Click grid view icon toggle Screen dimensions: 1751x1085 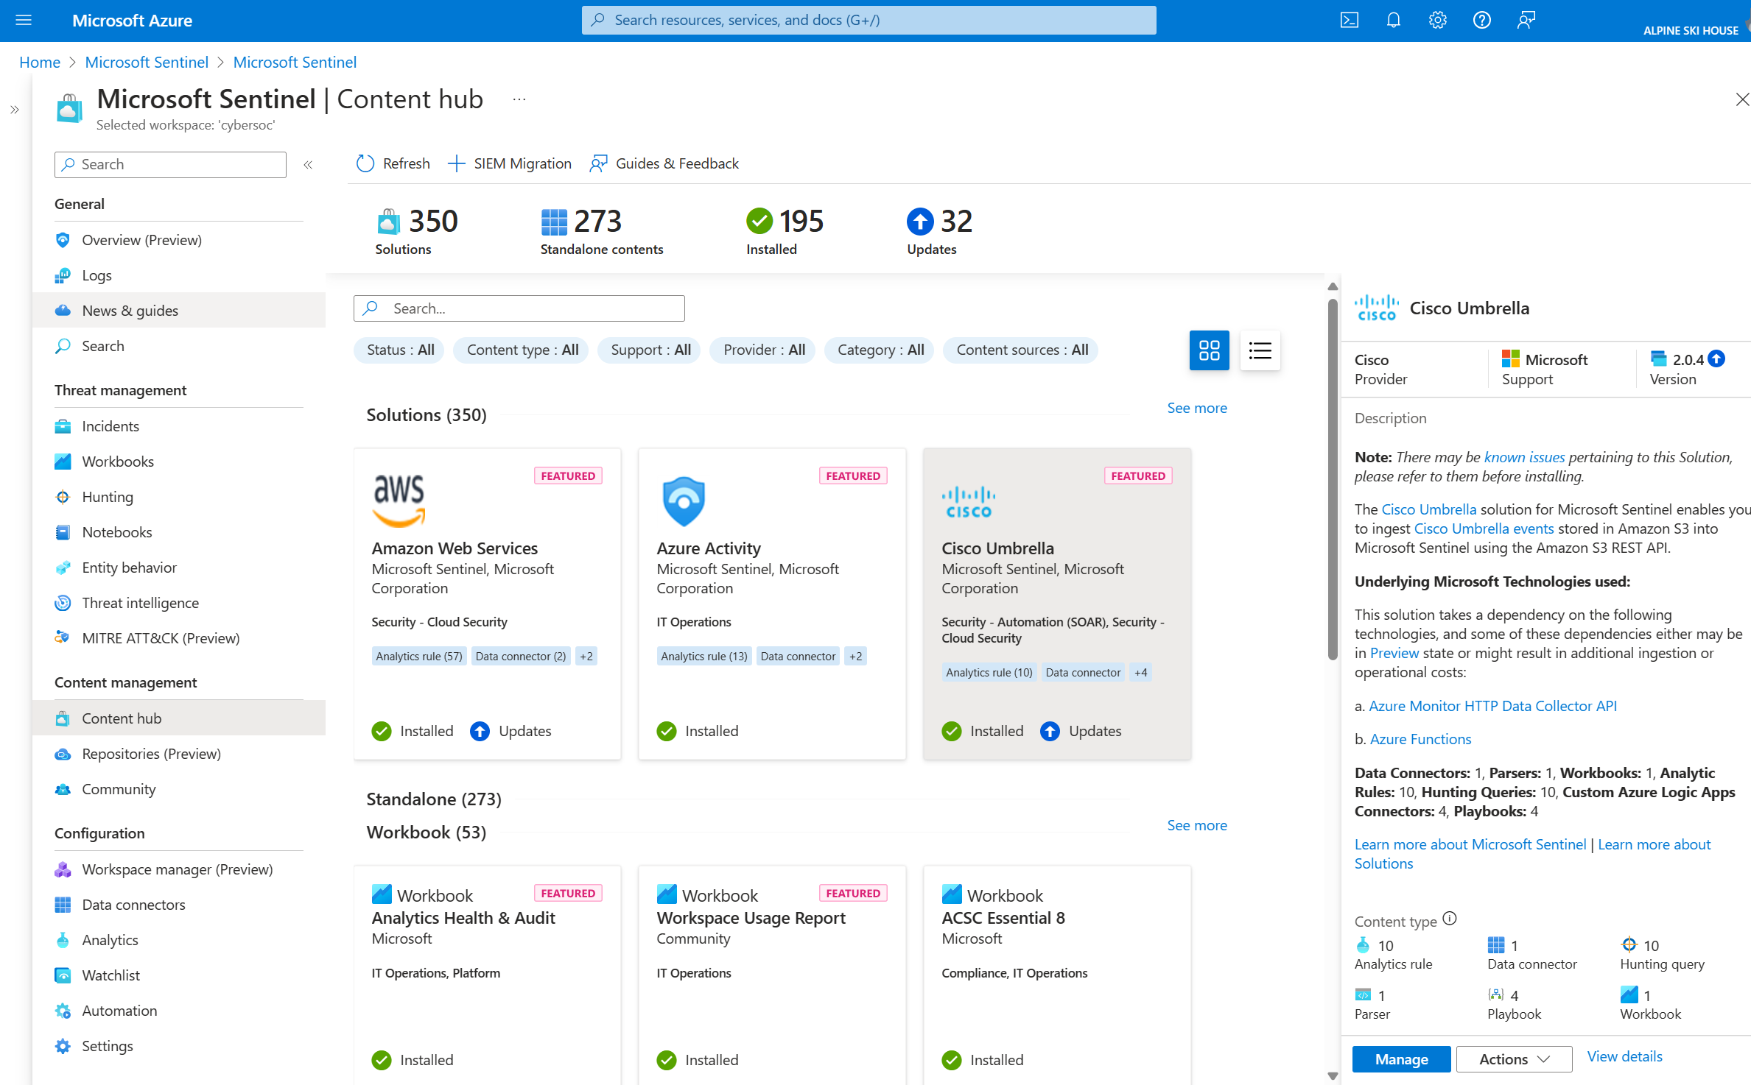pos(1208,350)
